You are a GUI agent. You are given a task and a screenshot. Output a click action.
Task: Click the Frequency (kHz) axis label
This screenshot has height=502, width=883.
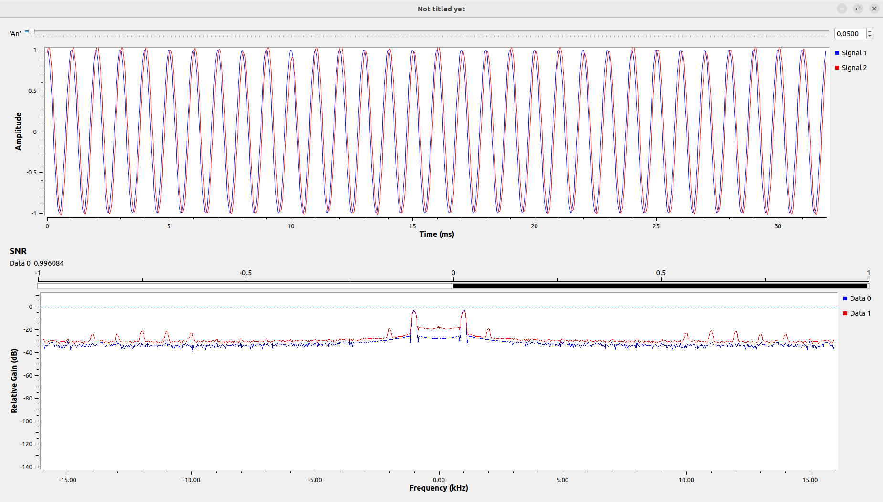coord(439,488)
